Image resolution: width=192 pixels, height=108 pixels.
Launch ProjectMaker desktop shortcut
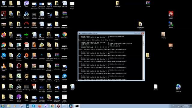tap(19, 87)
